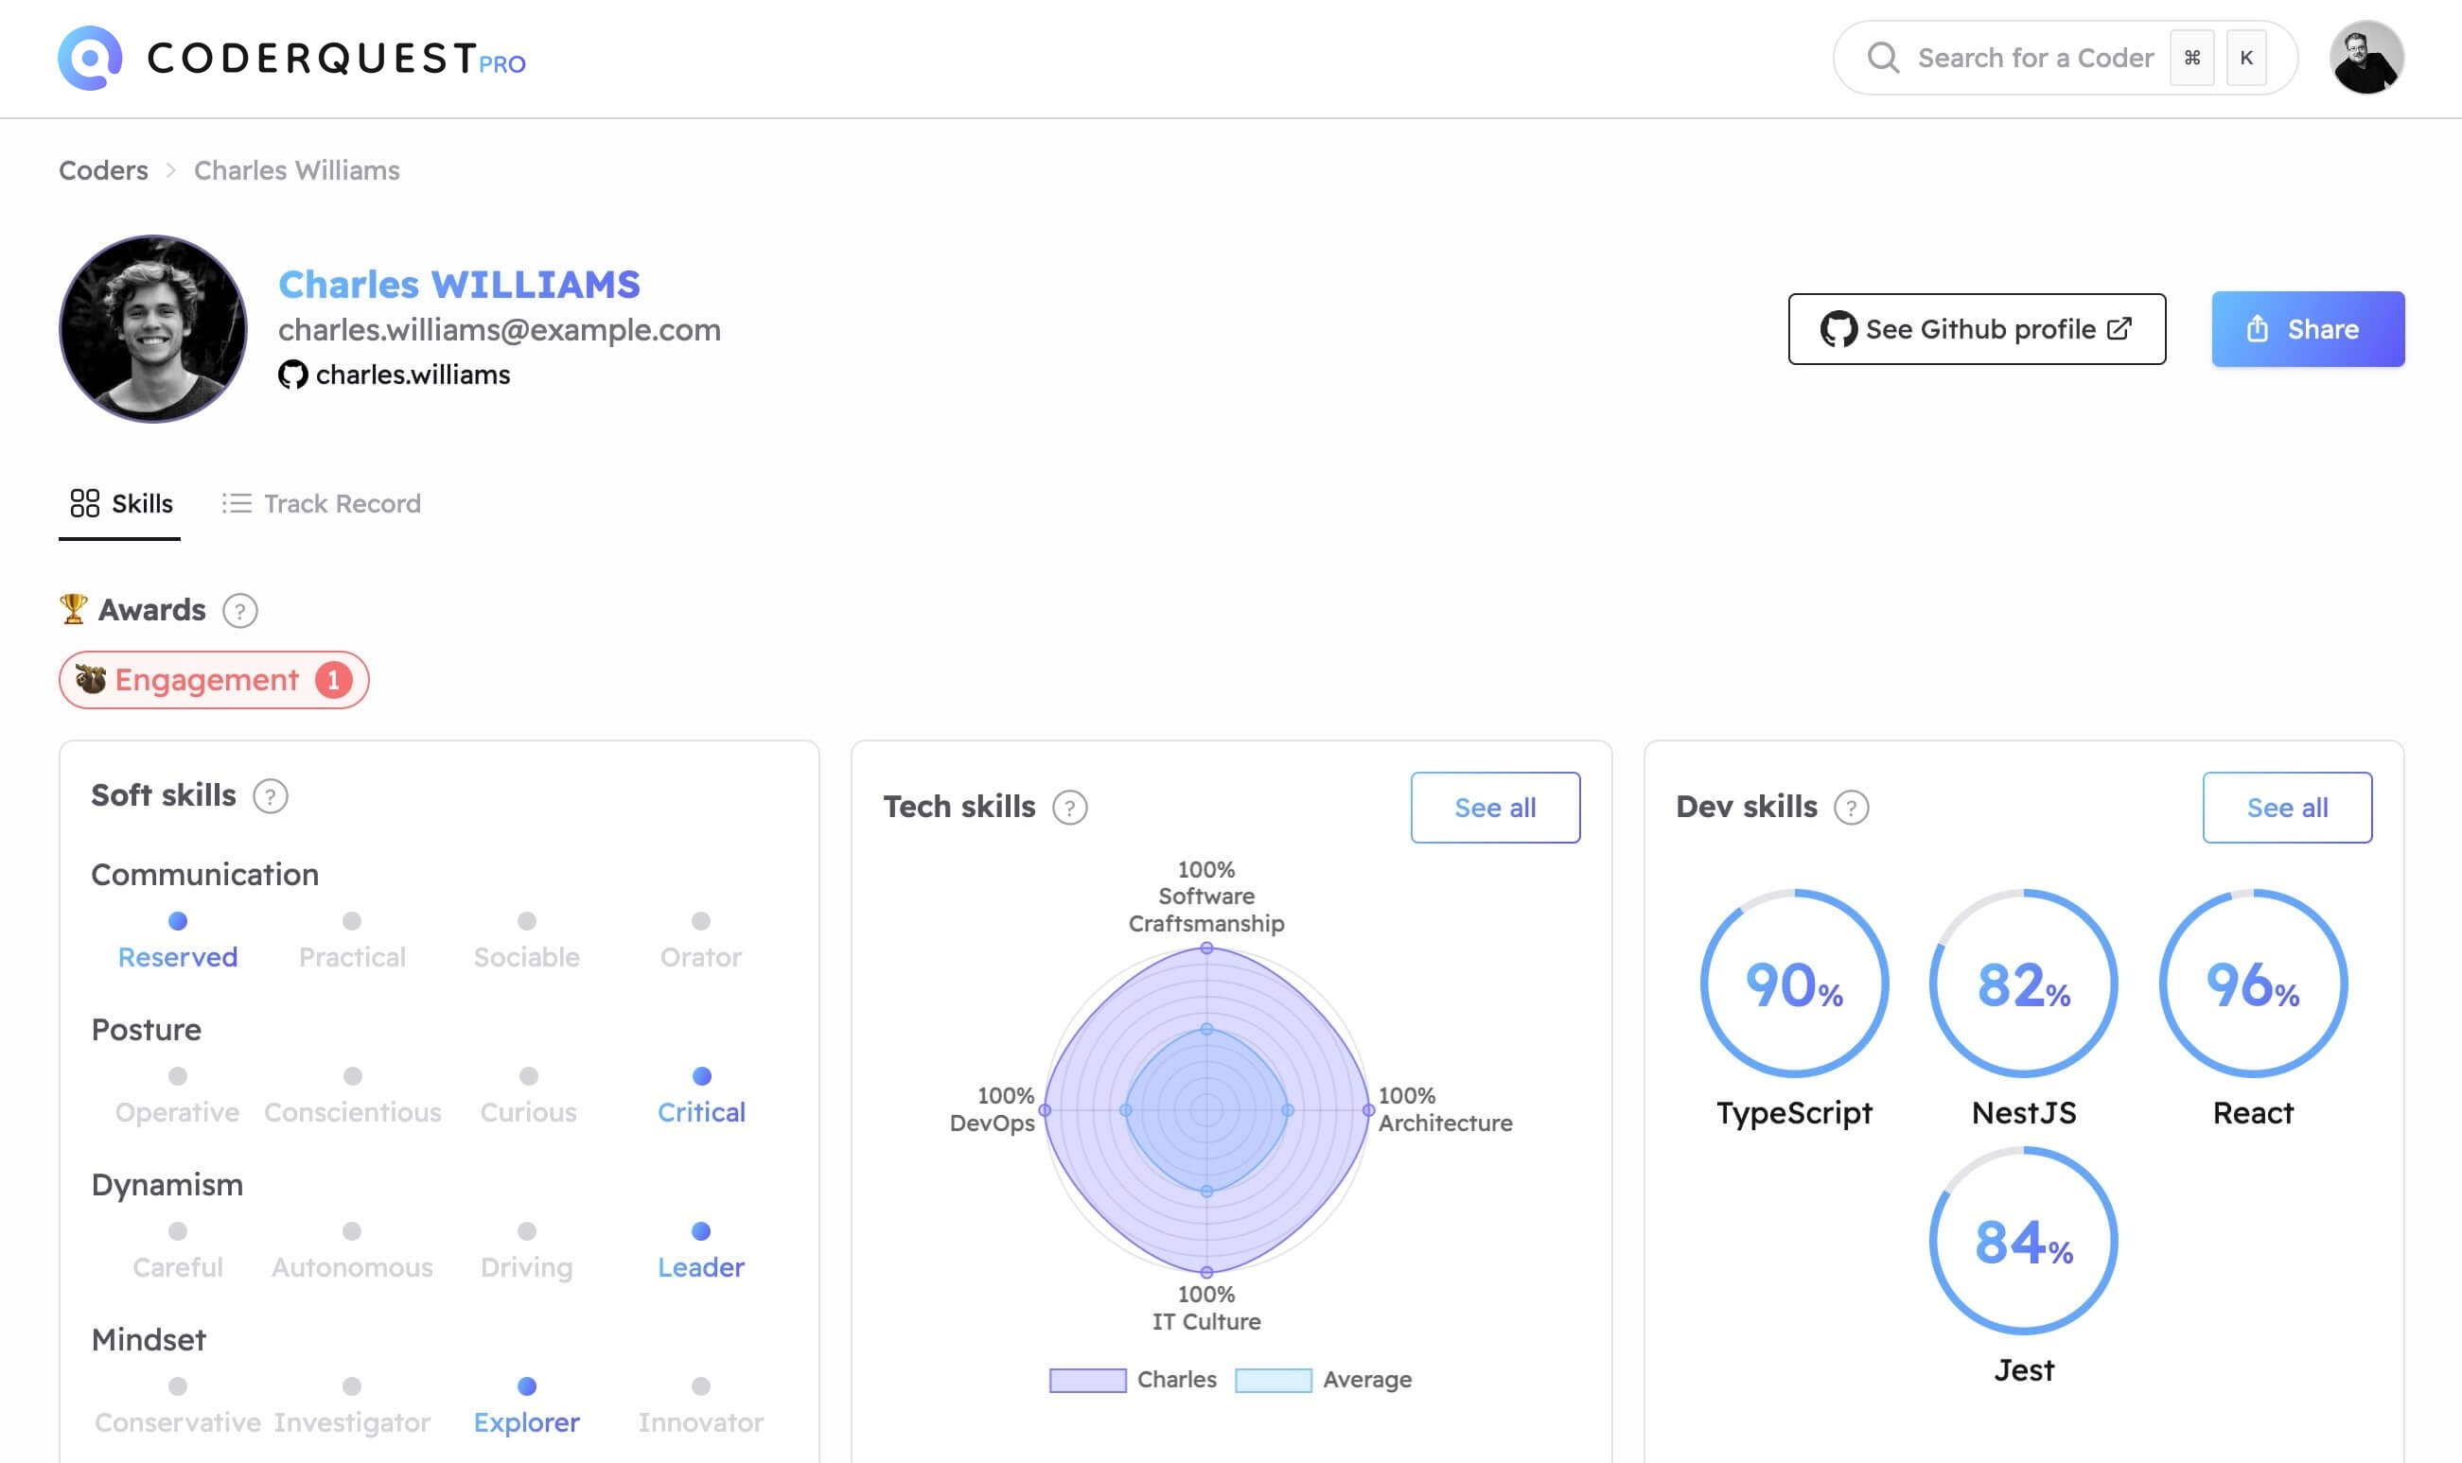Click See all for Dev skills

(2289, 808)
